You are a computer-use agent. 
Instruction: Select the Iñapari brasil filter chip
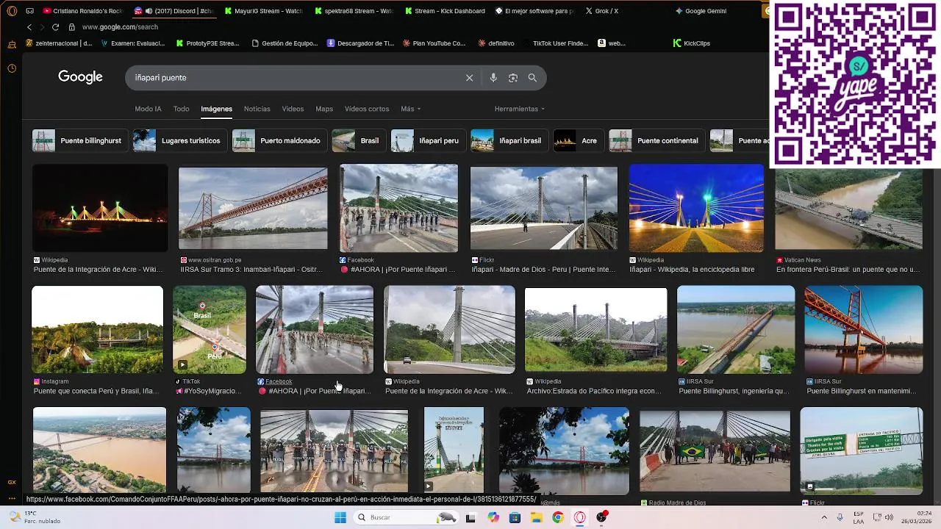point(508,140)
